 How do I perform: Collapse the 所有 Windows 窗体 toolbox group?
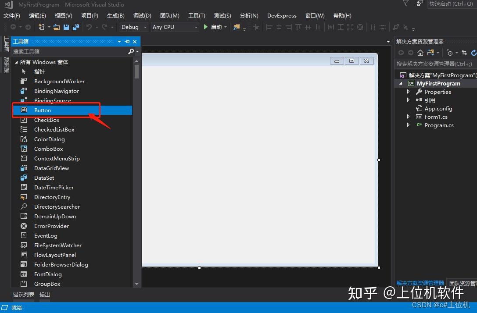pyautogui.click(x=16, y=62)
